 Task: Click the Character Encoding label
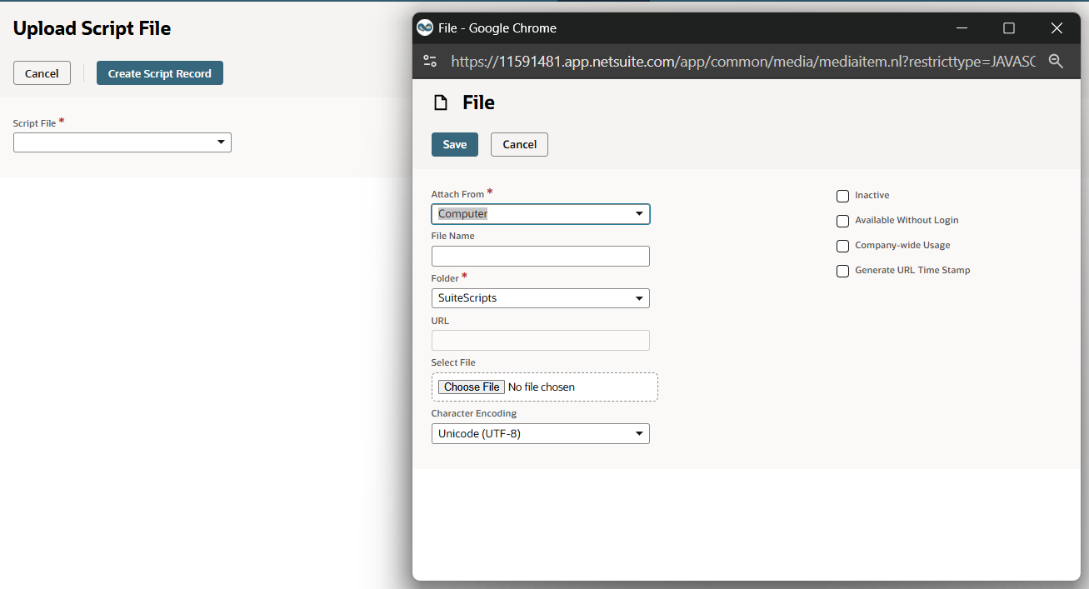[x=474, y=413]
